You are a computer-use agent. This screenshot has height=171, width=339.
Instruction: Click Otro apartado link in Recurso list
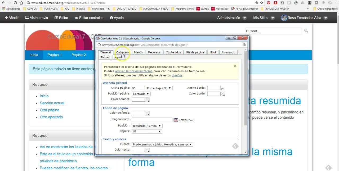click(x=51, y=117)
